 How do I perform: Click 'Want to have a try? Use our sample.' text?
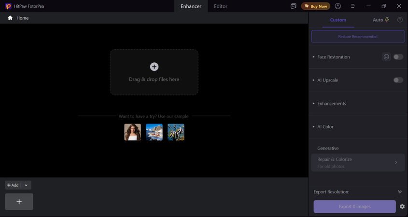154,116
